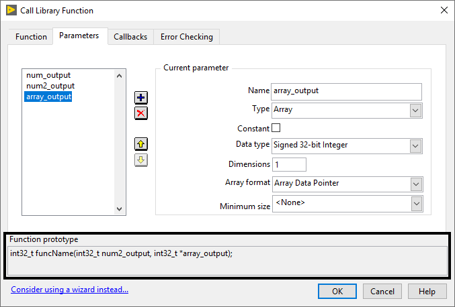Viewport: 455px width, 307px height.
Task: Click the function prototype text box
Action: pos(227,261)
